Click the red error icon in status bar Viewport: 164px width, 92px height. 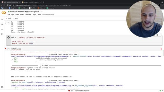69,91
